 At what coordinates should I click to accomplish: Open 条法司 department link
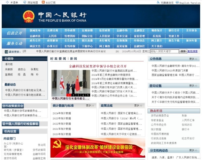pyautogui.click(x=42, y=145)
